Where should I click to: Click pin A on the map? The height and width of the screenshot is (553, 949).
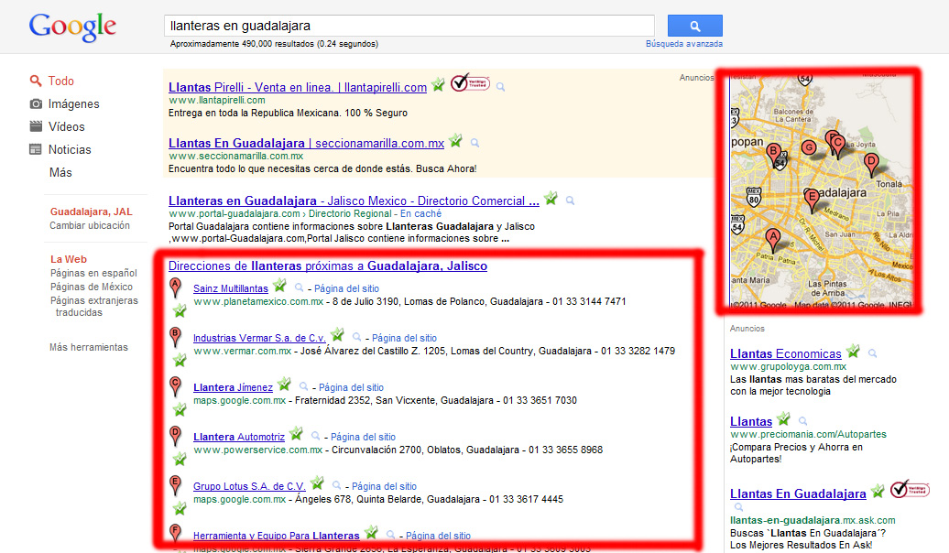click(772, 240)
